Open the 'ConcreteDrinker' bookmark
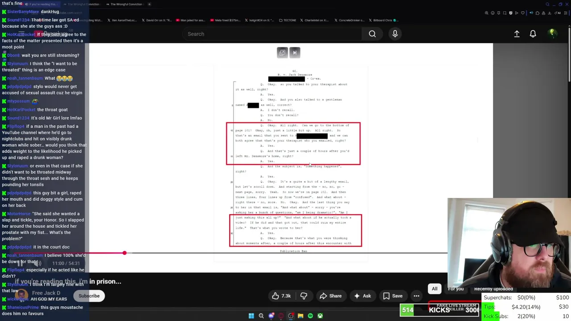This screenshot has height=321, width=571. [x=349, y=20]
